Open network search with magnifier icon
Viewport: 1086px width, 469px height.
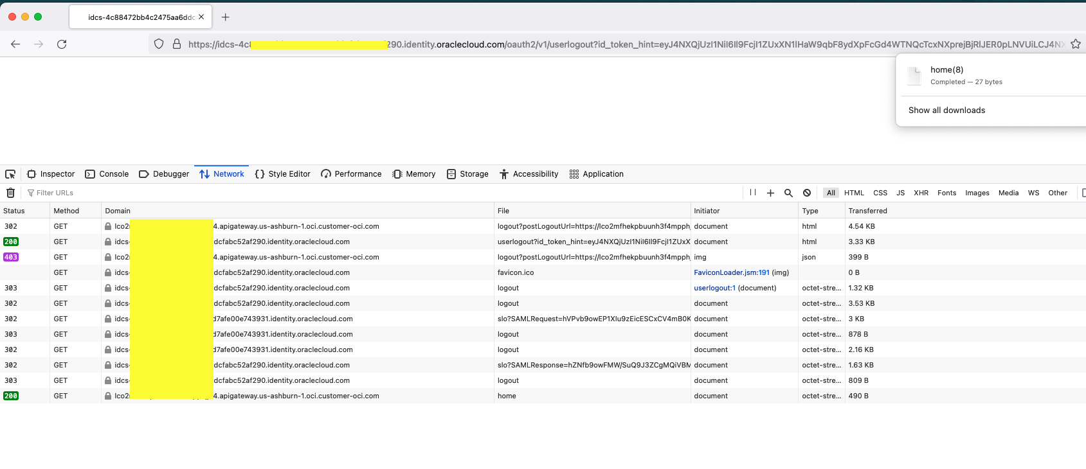788,193
